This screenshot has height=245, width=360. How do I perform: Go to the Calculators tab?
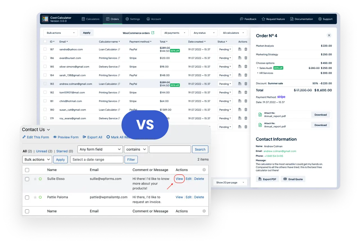coord(90,19)
